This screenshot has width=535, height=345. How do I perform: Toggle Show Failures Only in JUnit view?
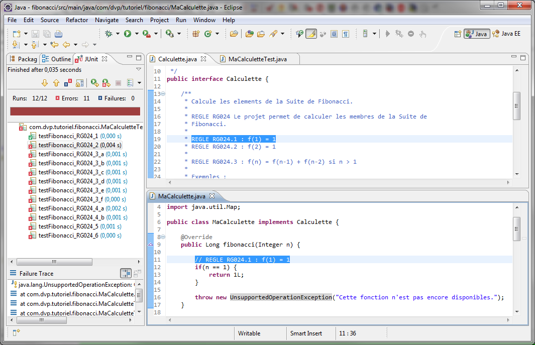pyautogui.click(x=68, y=83)
